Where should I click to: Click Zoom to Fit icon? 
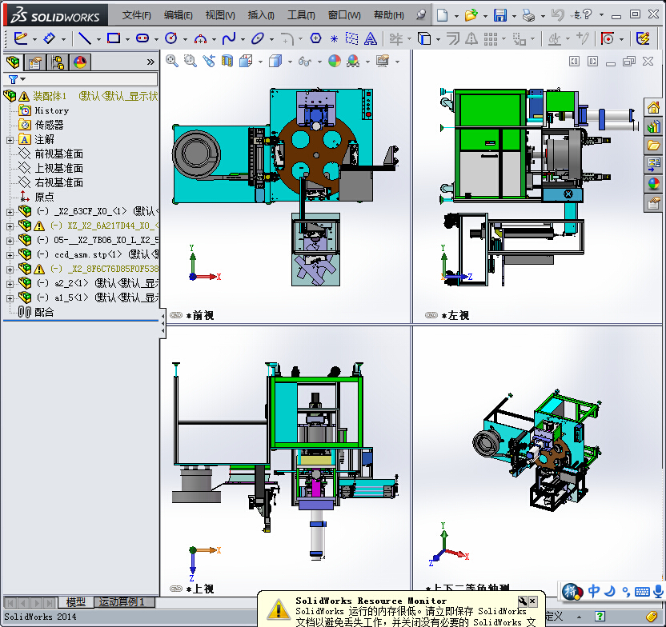tap(171, 61)
